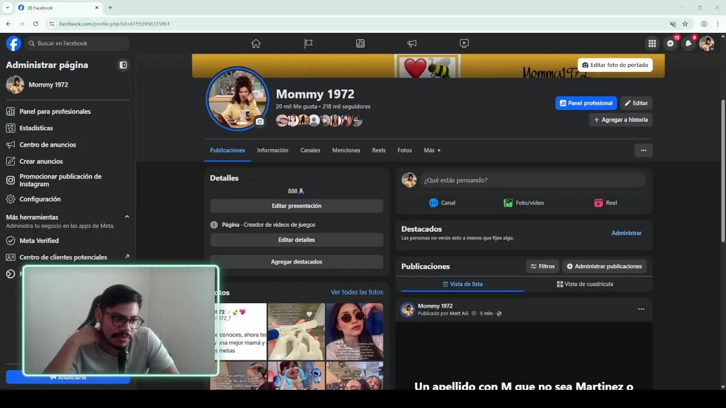This screenshot has width=726, height=408.
Task: Click the Facebook logo
Action: point(14,43)
